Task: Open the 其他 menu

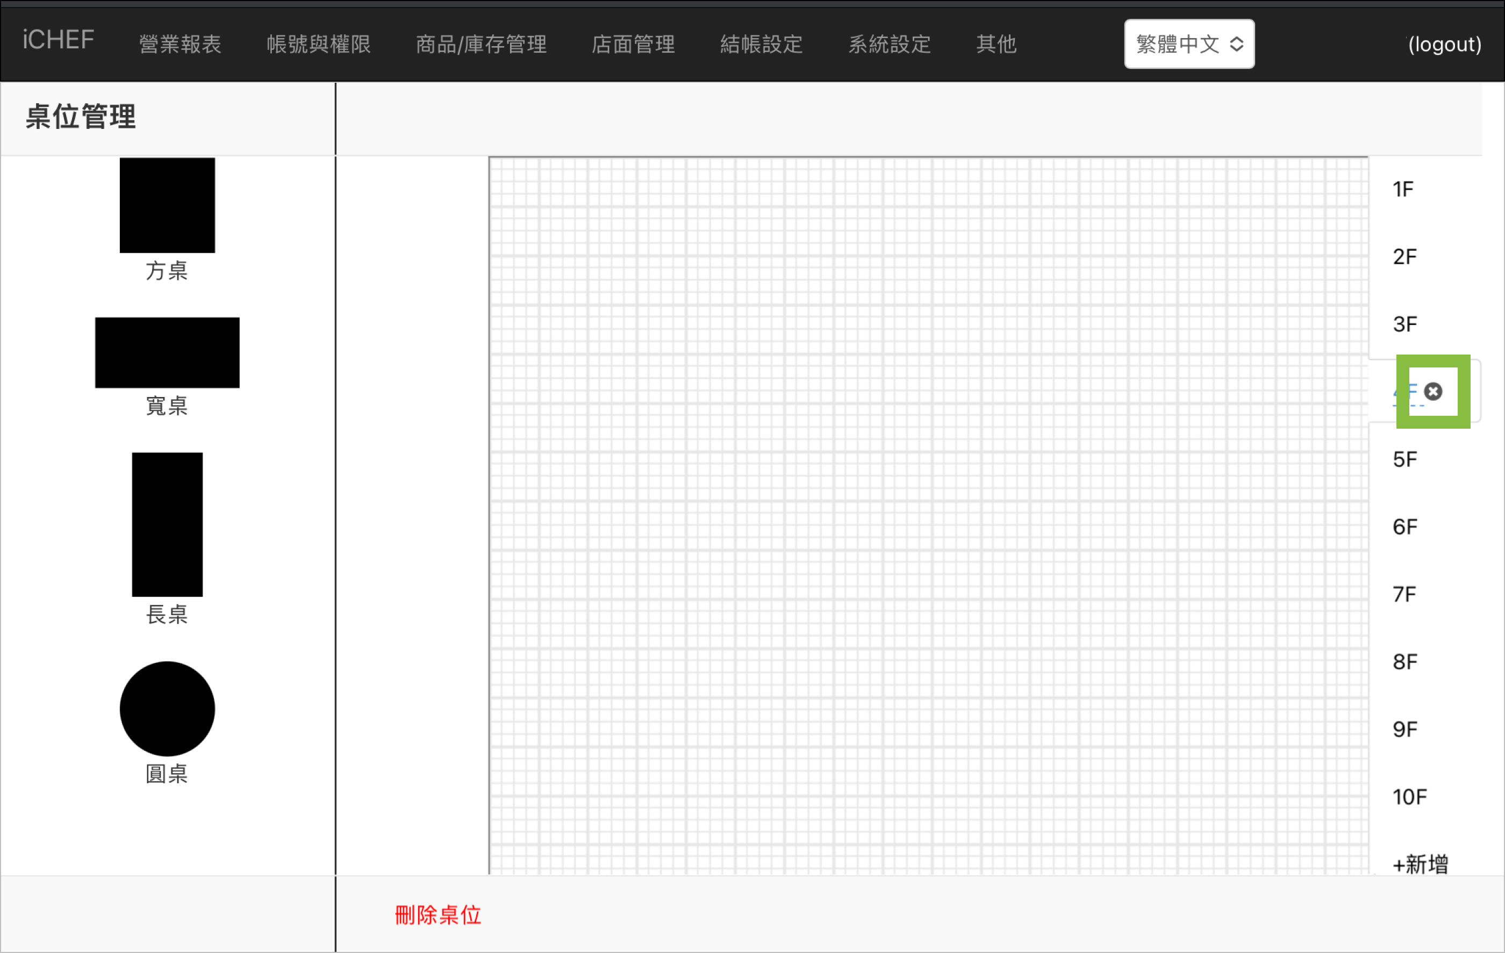Action: pyautogui.click(x=996, y=45)
